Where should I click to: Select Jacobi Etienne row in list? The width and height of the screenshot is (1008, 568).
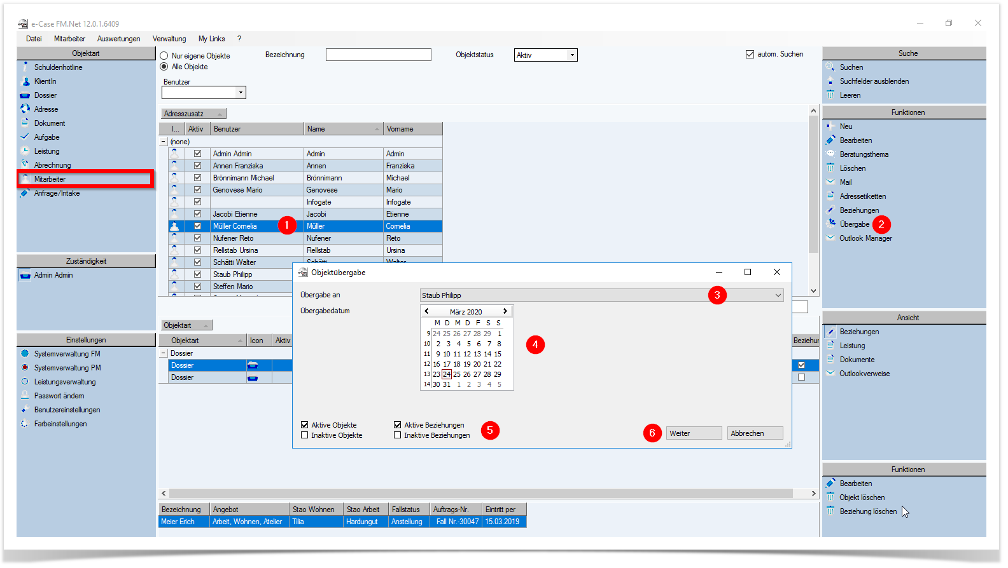[305, 214]
